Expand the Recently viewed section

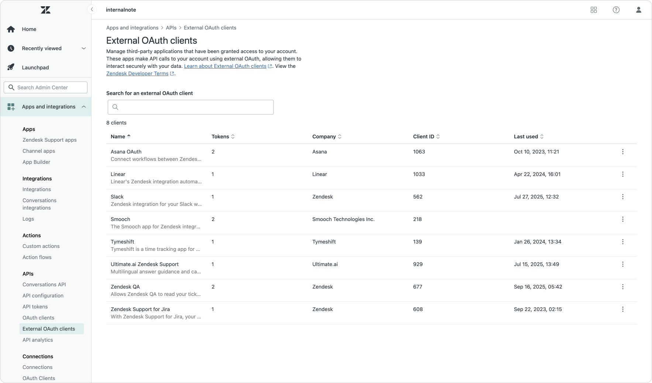click(83, 48)
